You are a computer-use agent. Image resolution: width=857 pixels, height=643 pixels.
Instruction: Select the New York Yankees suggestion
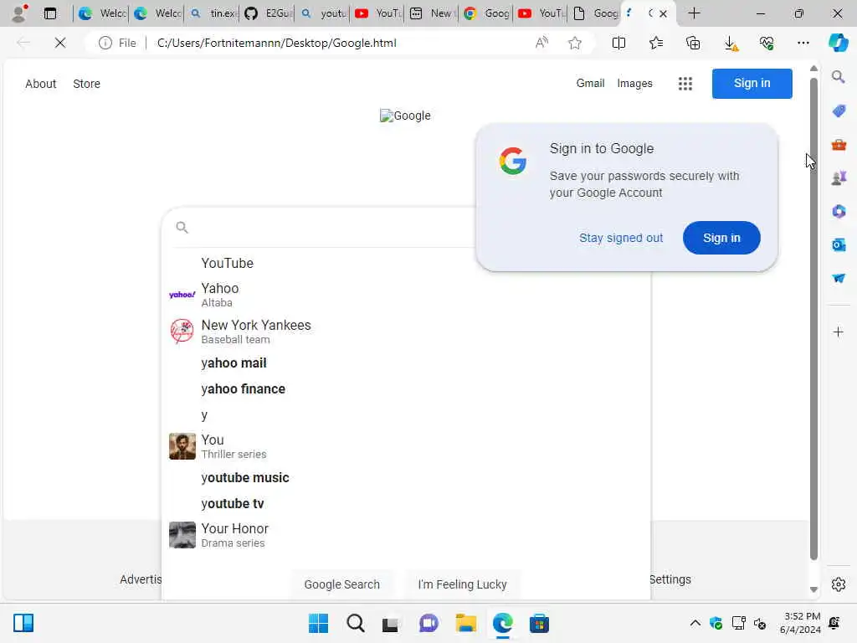point(406,332)
